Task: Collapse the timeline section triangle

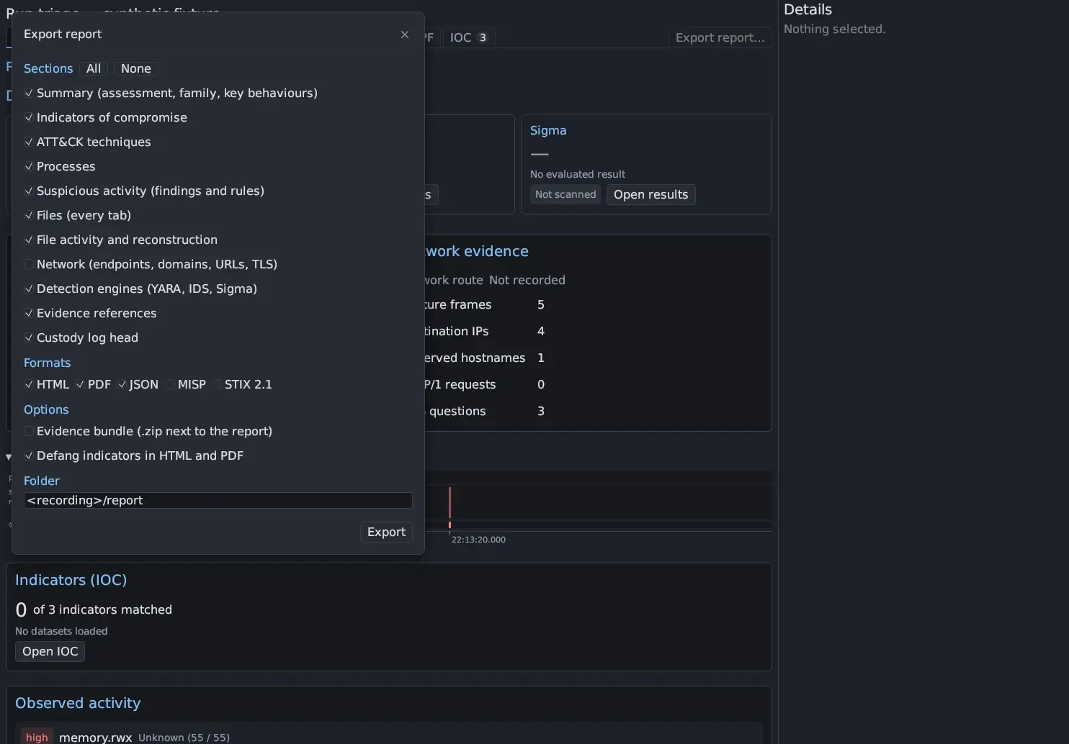Action: 8,457
